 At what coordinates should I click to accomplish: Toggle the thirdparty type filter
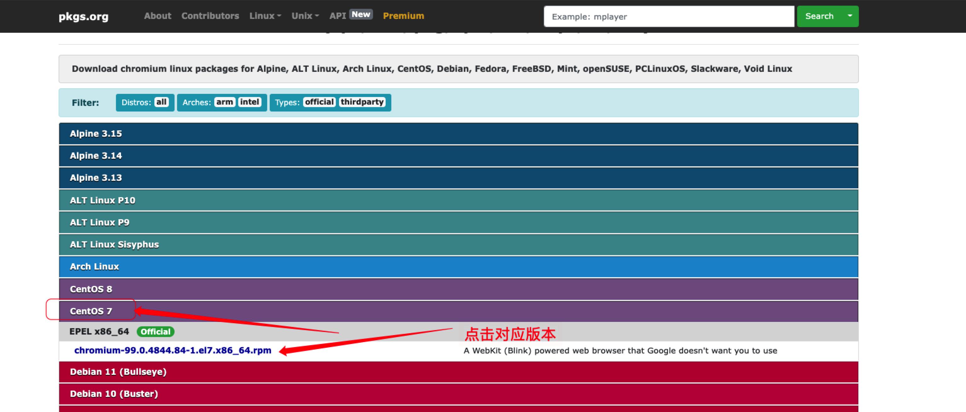(x=364, y=102)
